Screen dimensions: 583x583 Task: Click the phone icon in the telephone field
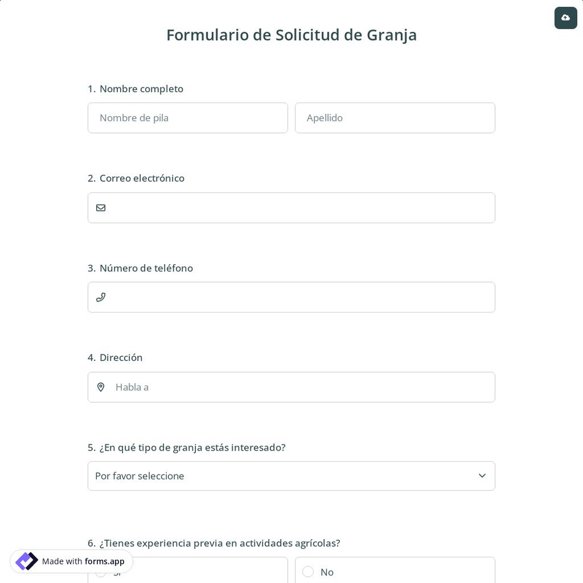coord(101,297)
